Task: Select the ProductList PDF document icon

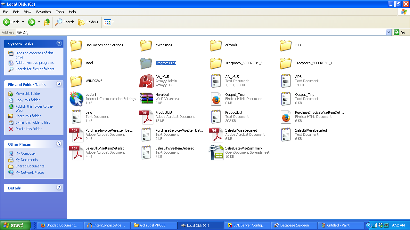Action: [x=146, y=117]
